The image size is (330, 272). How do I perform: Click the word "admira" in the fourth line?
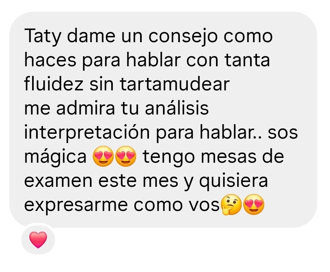pos(86,108)
